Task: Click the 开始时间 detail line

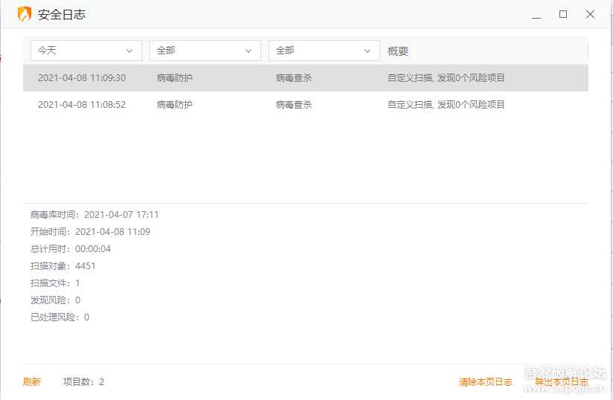Action: (90, 232)
